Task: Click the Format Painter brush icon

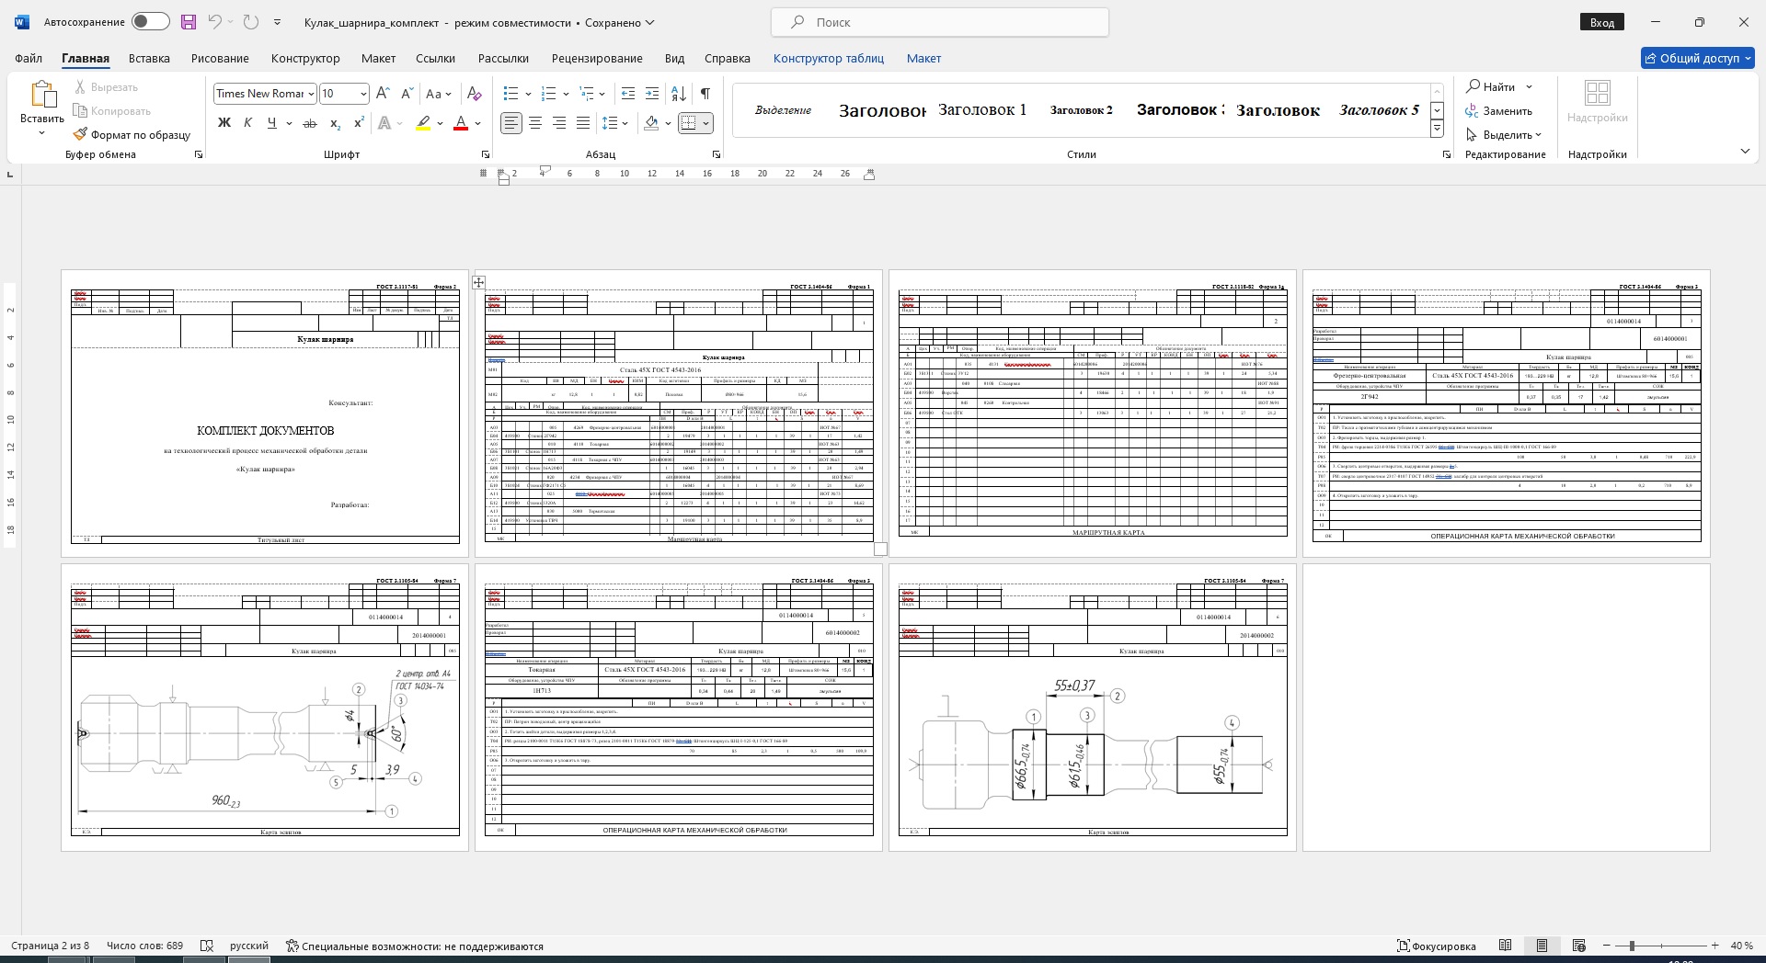Action: pyautogui.click(x=81, y=134)
